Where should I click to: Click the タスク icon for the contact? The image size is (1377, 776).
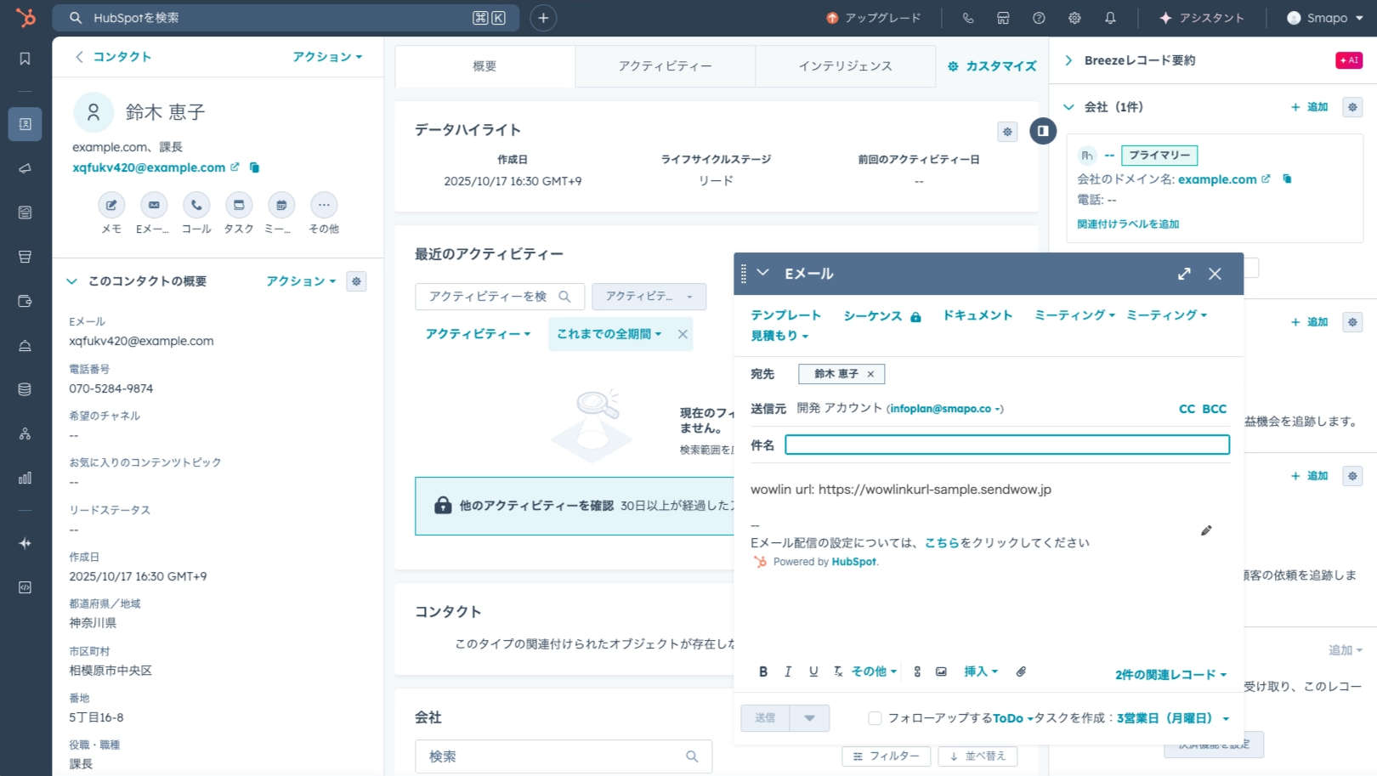(239, 205)
